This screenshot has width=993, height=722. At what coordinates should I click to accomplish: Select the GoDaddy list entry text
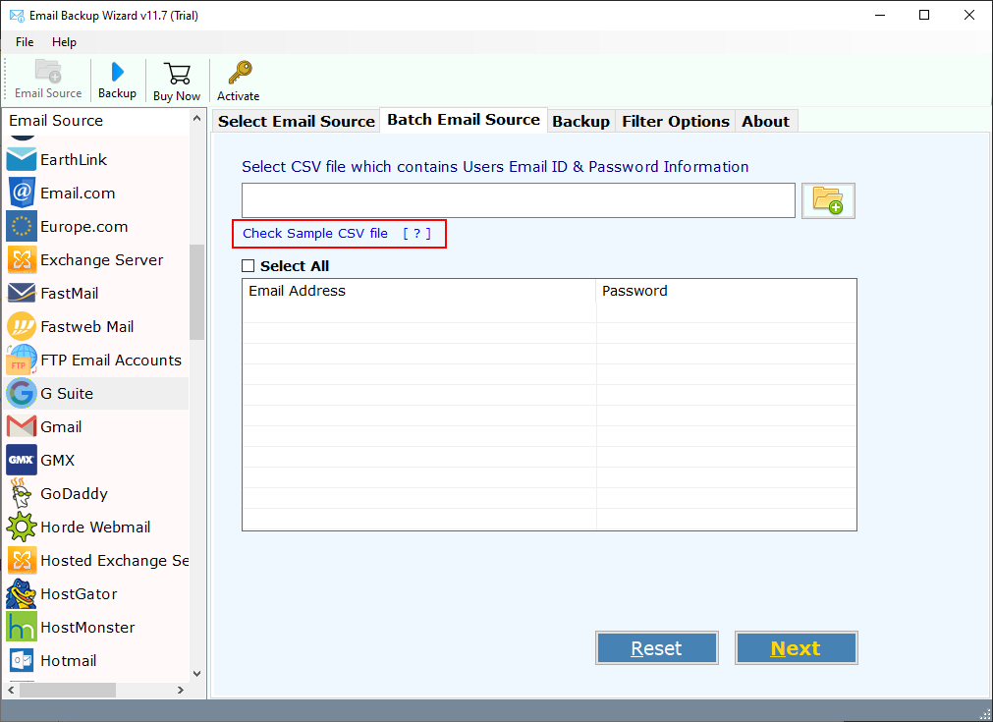[74, 493]
